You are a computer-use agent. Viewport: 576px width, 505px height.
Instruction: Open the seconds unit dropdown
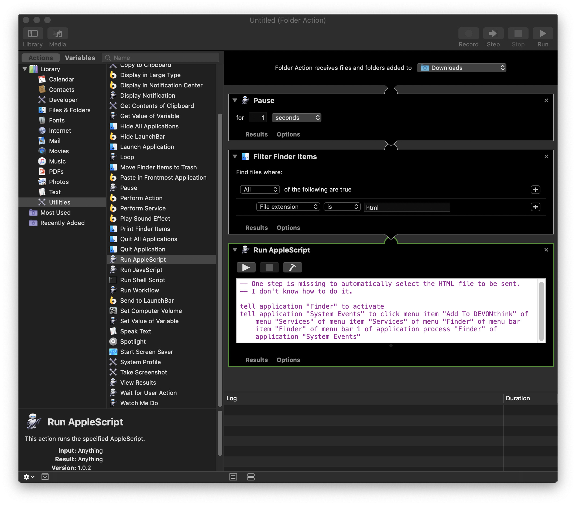pos(296,118)
